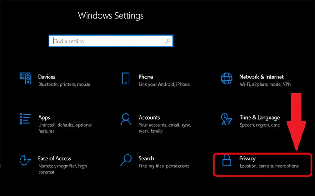Image resolution: width=315 pixels, height=196 pixels.
Task: Click the Devices keyboard and speaker icon
Action: click(25, 78)
